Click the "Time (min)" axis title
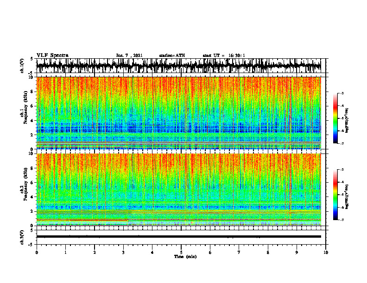367x283 pixels. (x=185, y=257)
